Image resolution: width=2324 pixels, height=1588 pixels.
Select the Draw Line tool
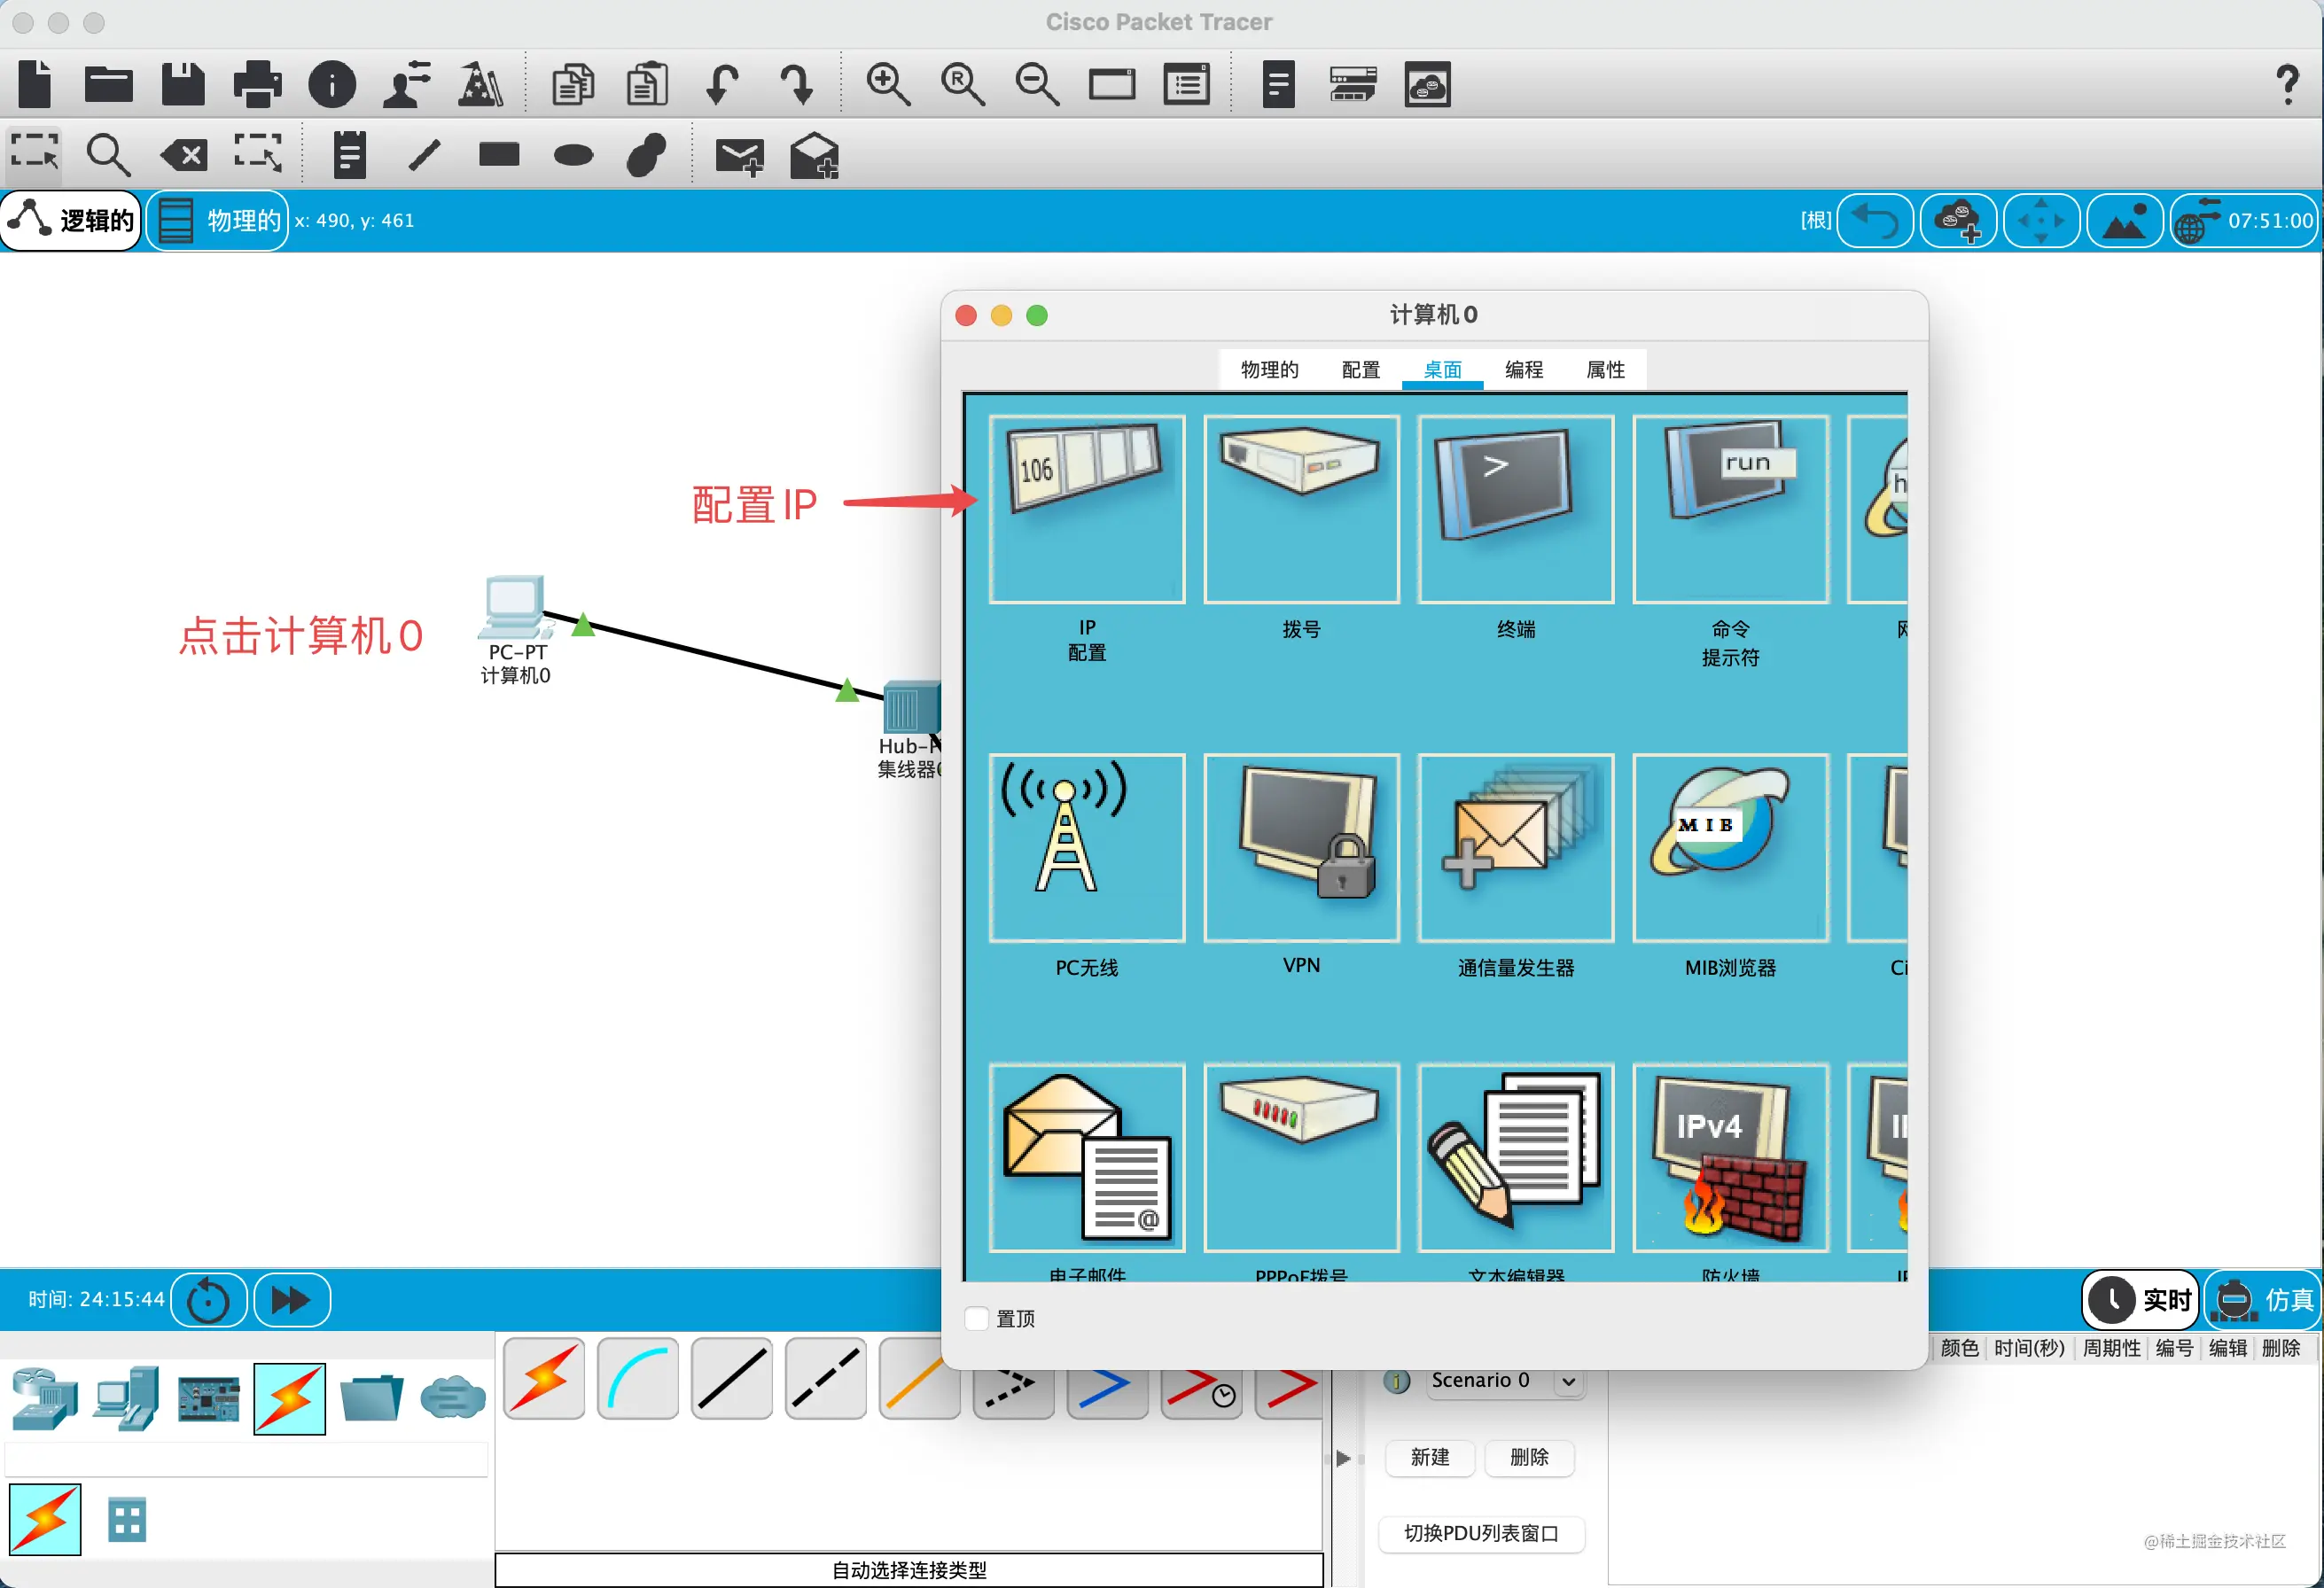click(425, 155)
